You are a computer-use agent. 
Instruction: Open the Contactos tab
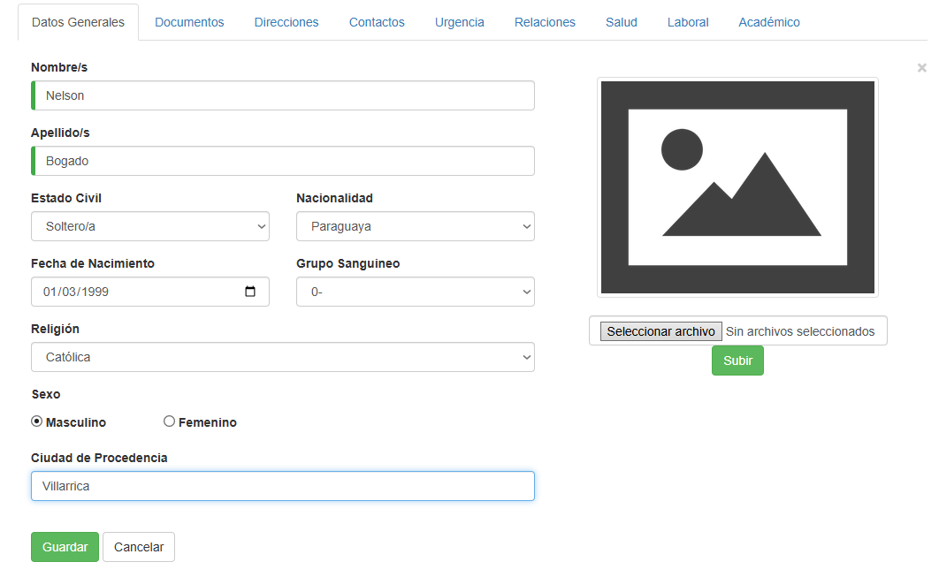pos(377,22)
